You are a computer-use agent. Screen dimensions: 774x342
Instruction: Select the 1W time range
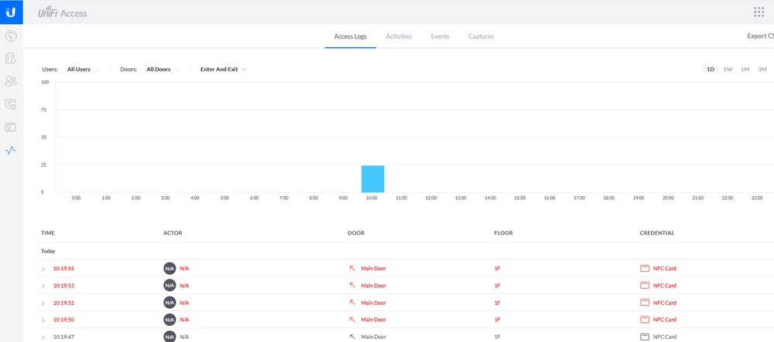coord(728,69)
